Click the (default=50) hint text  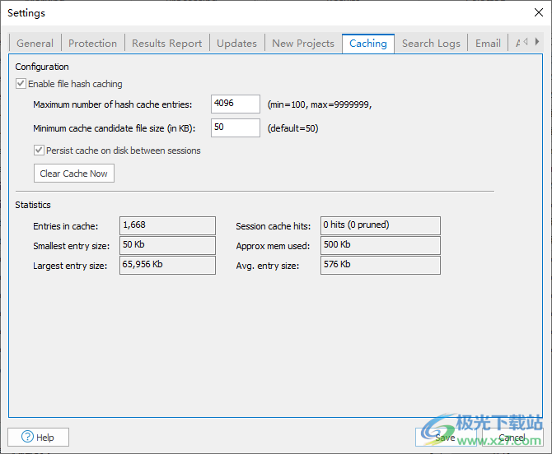click(x=293, y=128)
